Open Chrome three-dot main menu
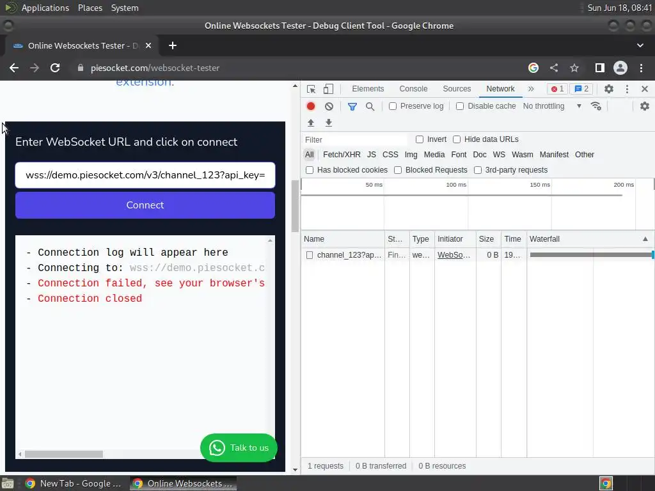Screen dimensions: 655x491 click(641, 68)
